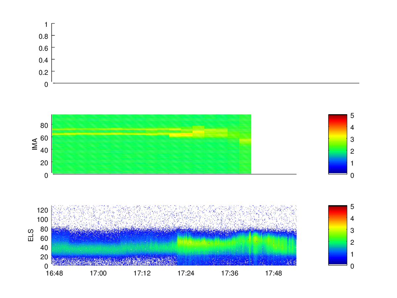Click the 1 label on the IMA colorbar
397x298 pixels.
coord(352,163)
